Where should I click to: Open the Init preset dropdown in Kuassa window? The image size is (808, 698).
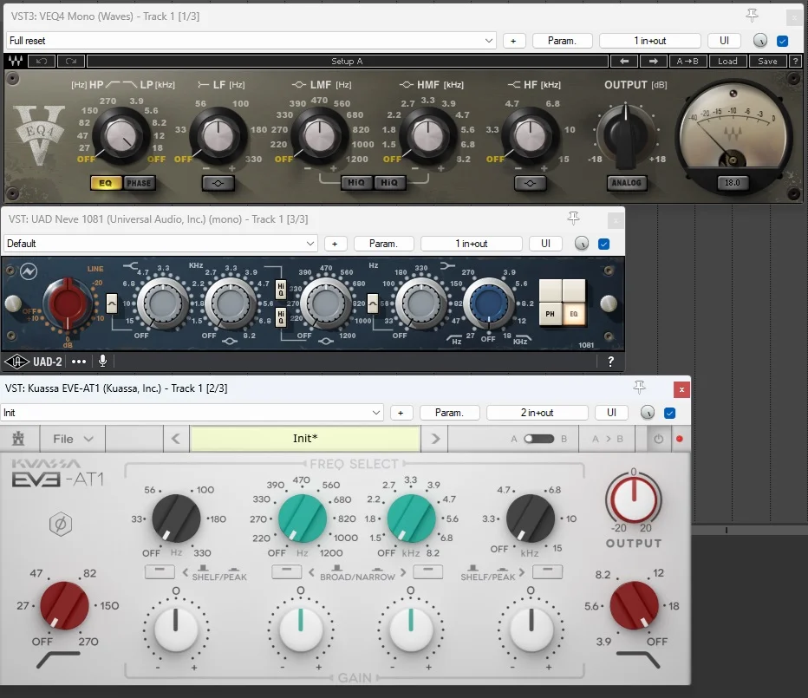click(x=192, y=413)
